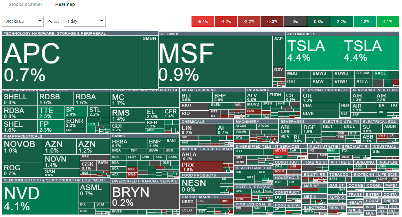Viewport: 402px width, 217px height.
Task: Click the 2.2% legend color swatch
Action: [x=341, y=21]
